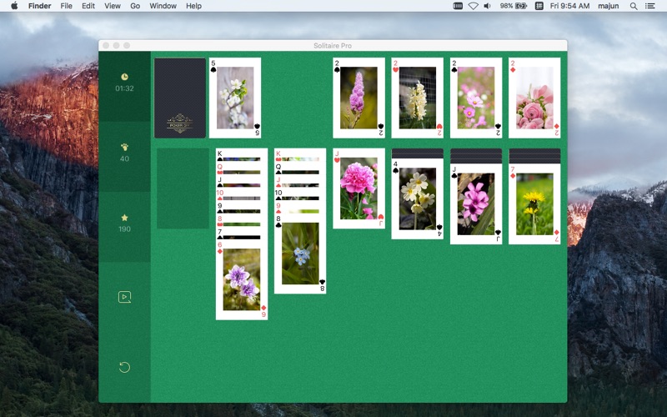This screenshot has width=667, height=417.
Task: Open Notification Center list icon
Action: [x=649, y=6]
